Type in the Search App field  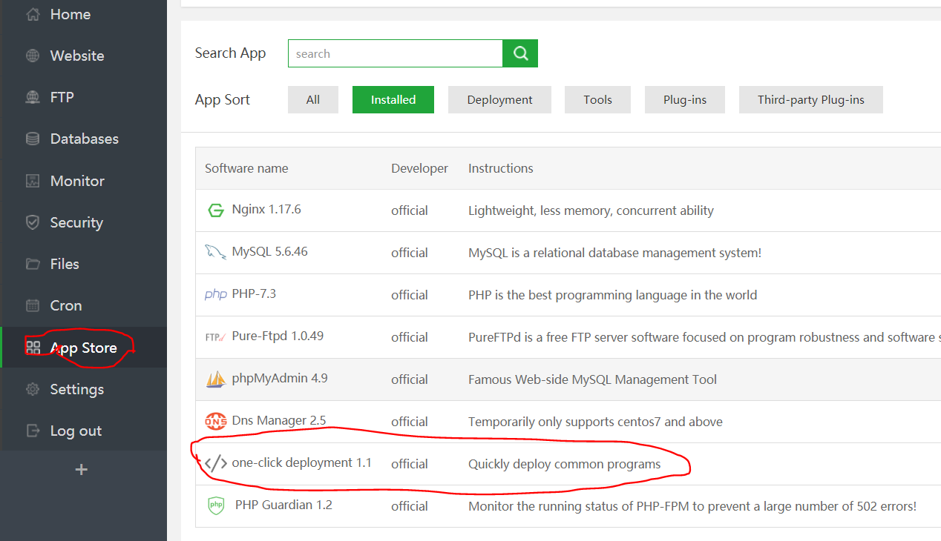pos(395,53)
